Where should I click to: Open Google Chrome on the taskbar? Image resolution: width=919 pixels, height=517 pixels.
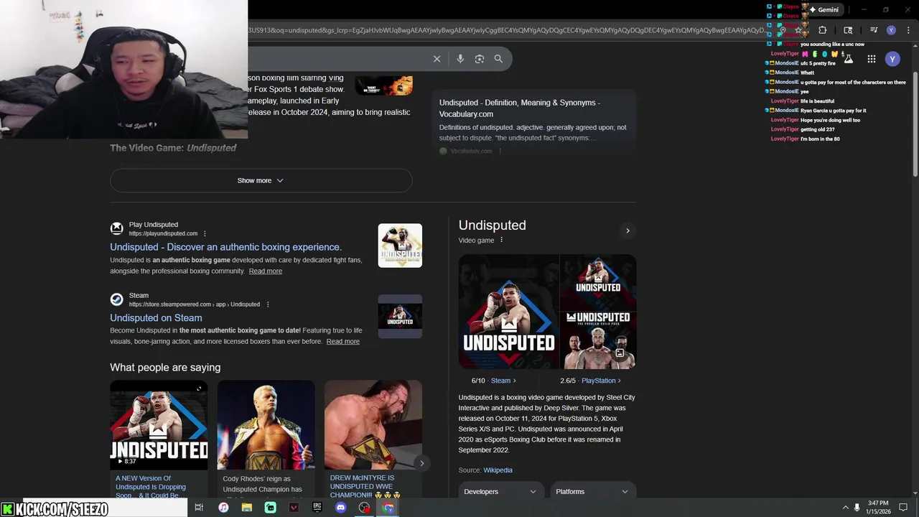[x=388, y=508]
